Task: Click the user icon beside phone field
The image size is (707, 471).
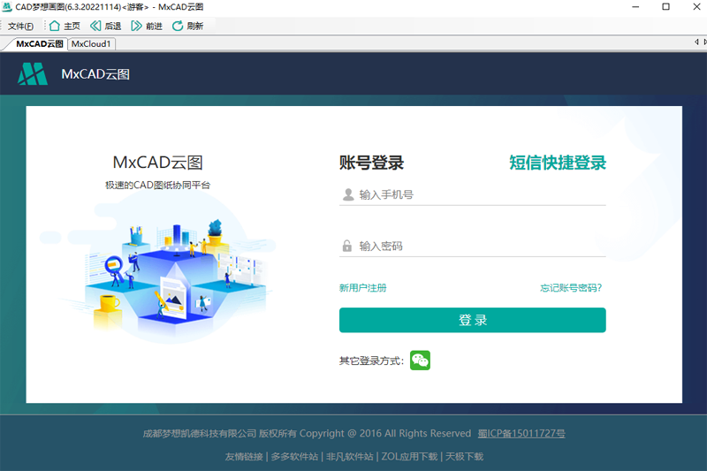Action: (347, 194)
